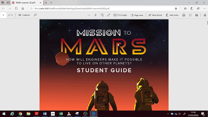Screen dimensions: 208x117
Task: Open the Action Center notifications
Action: (x=203, y=114)
